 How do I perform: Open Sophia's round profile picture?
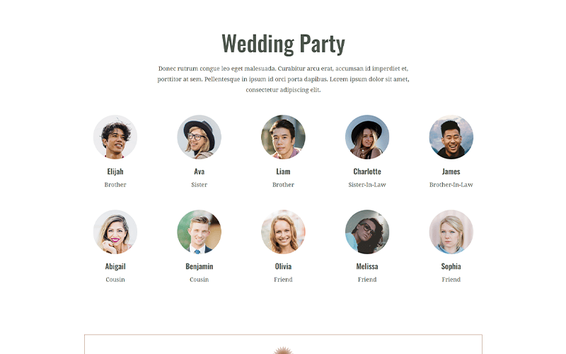(x=451, y=232)
